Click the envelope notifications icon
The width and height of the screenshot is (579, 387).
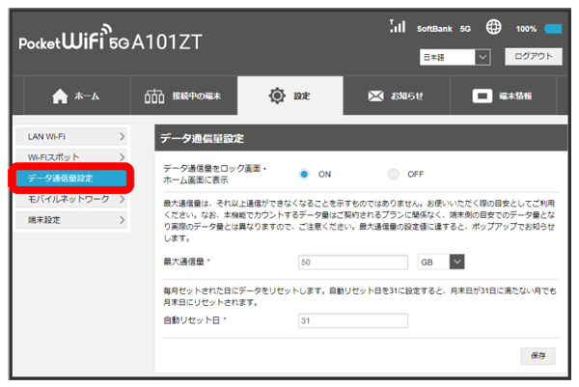[379, 97]
